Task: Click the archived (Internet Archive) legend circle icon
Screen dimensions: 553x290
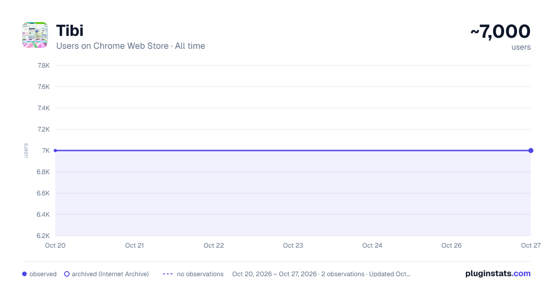Action: [67, 274]
